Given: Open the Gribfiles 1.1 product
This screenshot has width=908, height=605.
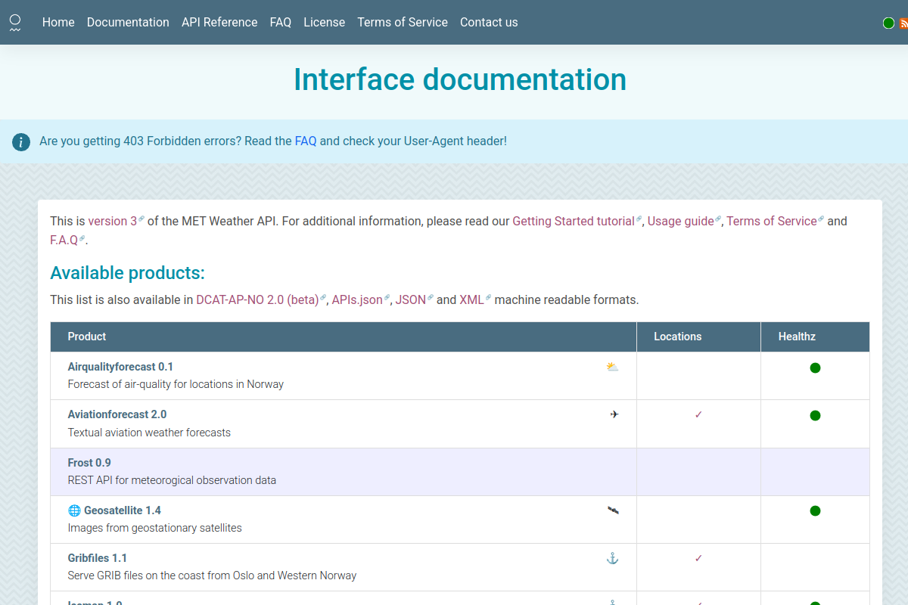Looking at the screenshot, I should (98, 558).
